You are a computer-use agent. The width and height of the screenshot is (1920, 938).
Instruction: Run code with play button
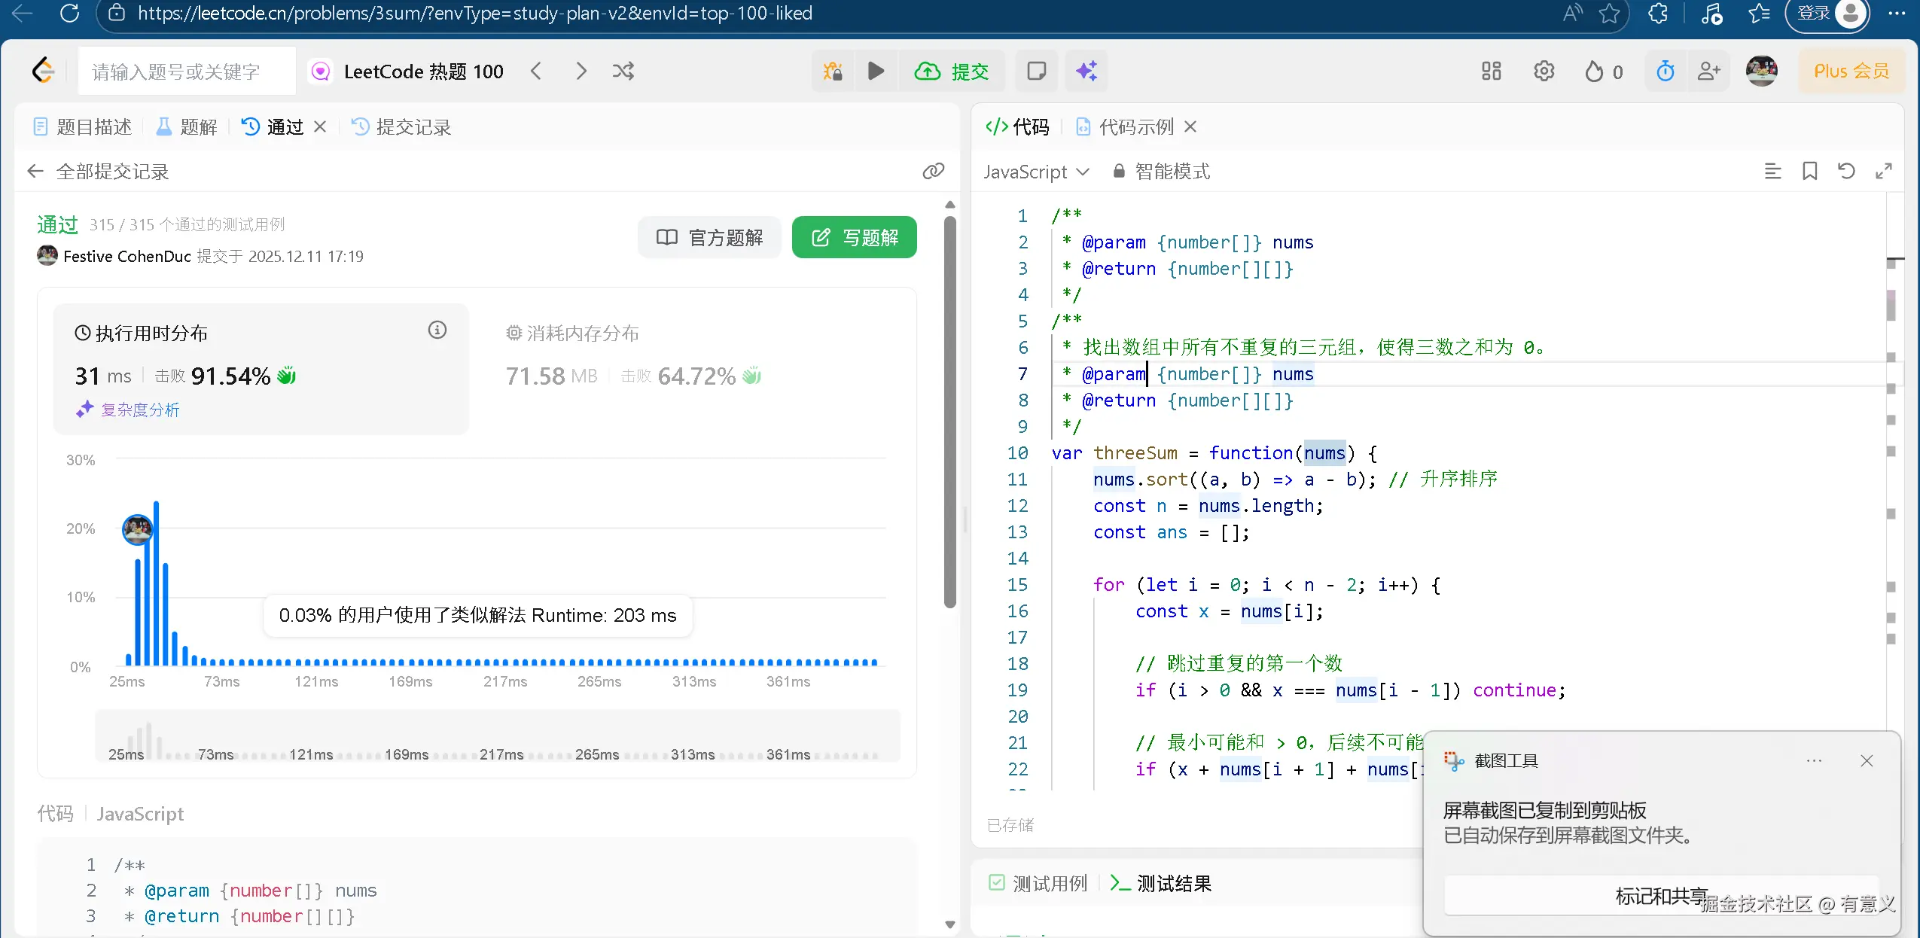(876, 71)
